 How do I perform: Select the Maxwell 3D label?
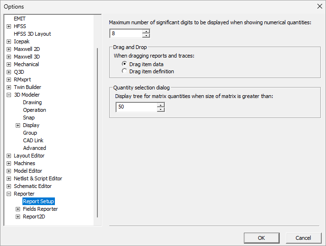point(27,57)
